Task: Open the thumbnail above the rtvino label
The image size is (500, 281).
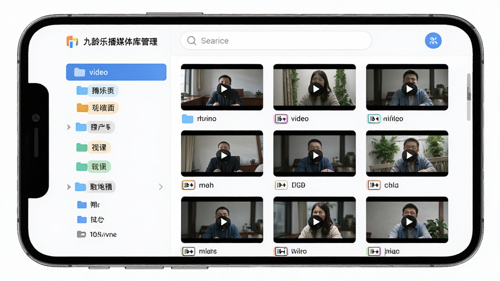Action: click(x=222, y=87)
